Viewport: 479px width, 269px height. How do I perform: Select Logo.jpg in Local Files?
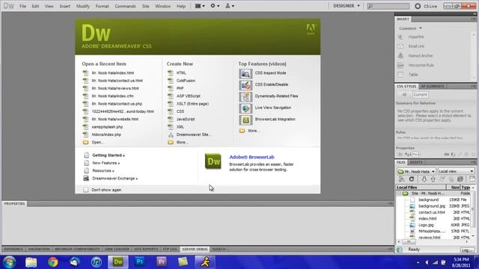tap(426, 225)
